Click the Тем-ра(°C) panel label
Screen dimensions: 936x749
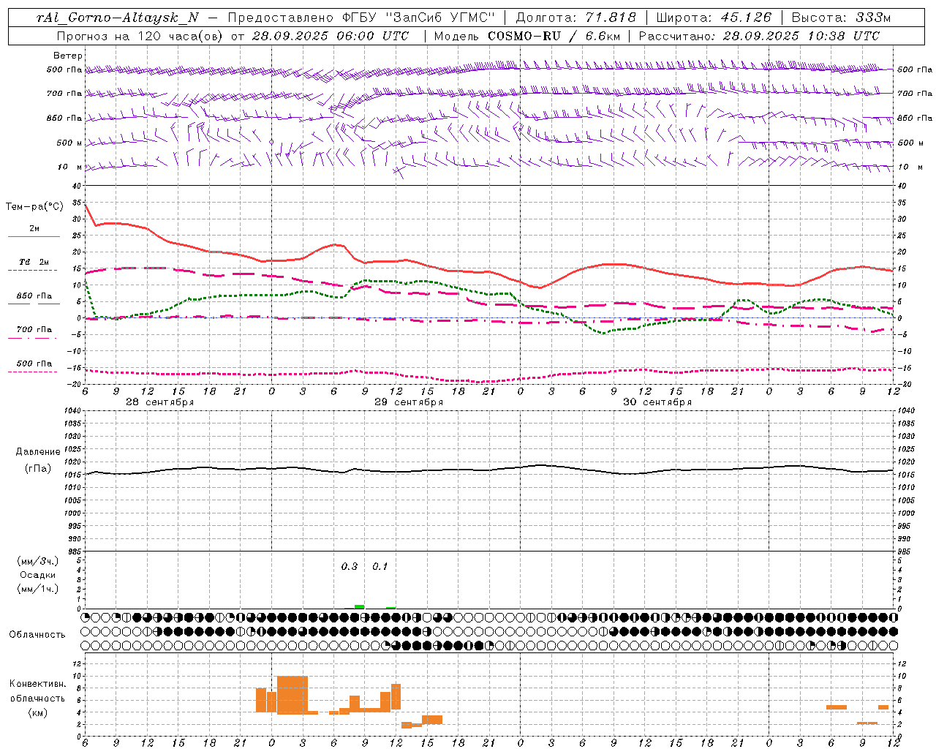point(34,207)
